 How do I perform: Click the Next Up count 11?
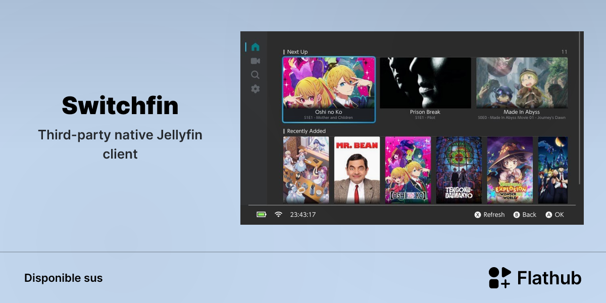coord(565,52)
